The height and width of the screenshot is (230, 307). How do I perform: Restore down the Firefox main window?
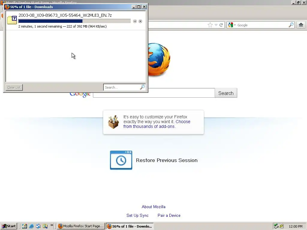click(x=298, y=2)
